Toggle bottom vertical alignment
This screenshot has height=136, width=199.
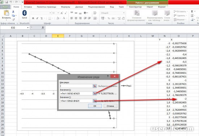click(80, 13)
